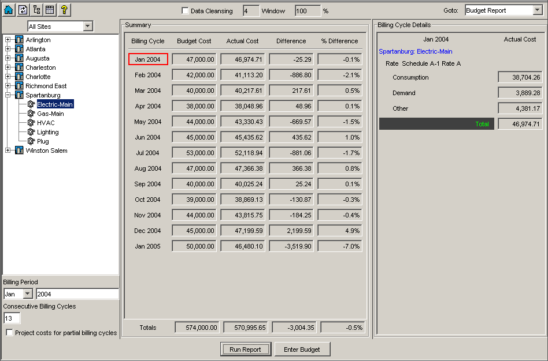
Task: Enable the Data Cleansing checkbox
Action: point(185,11)
